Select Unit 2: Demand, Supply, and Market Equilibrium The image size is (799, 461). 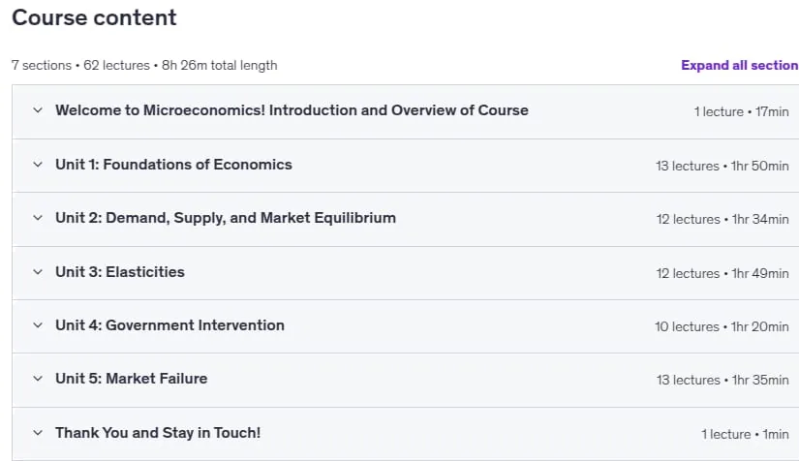click(226, 218)
